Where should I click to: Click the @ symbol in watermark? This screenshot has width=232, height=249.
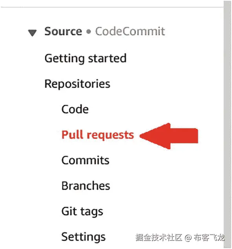[188, 238]
